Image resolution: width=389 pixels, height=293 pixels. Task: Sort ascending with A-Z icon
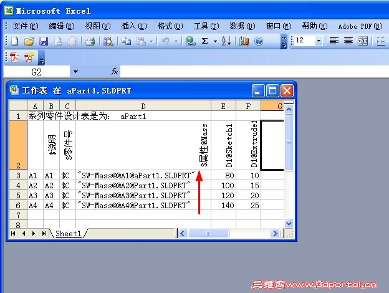coord(226,41)
